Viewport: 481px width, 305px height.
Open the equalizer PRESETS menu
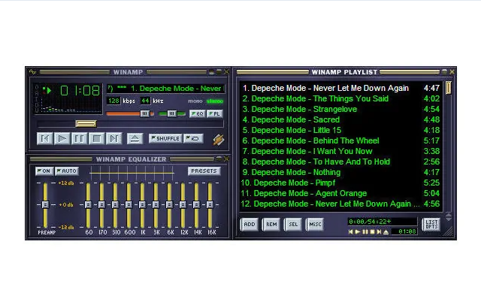coord(204,171)
